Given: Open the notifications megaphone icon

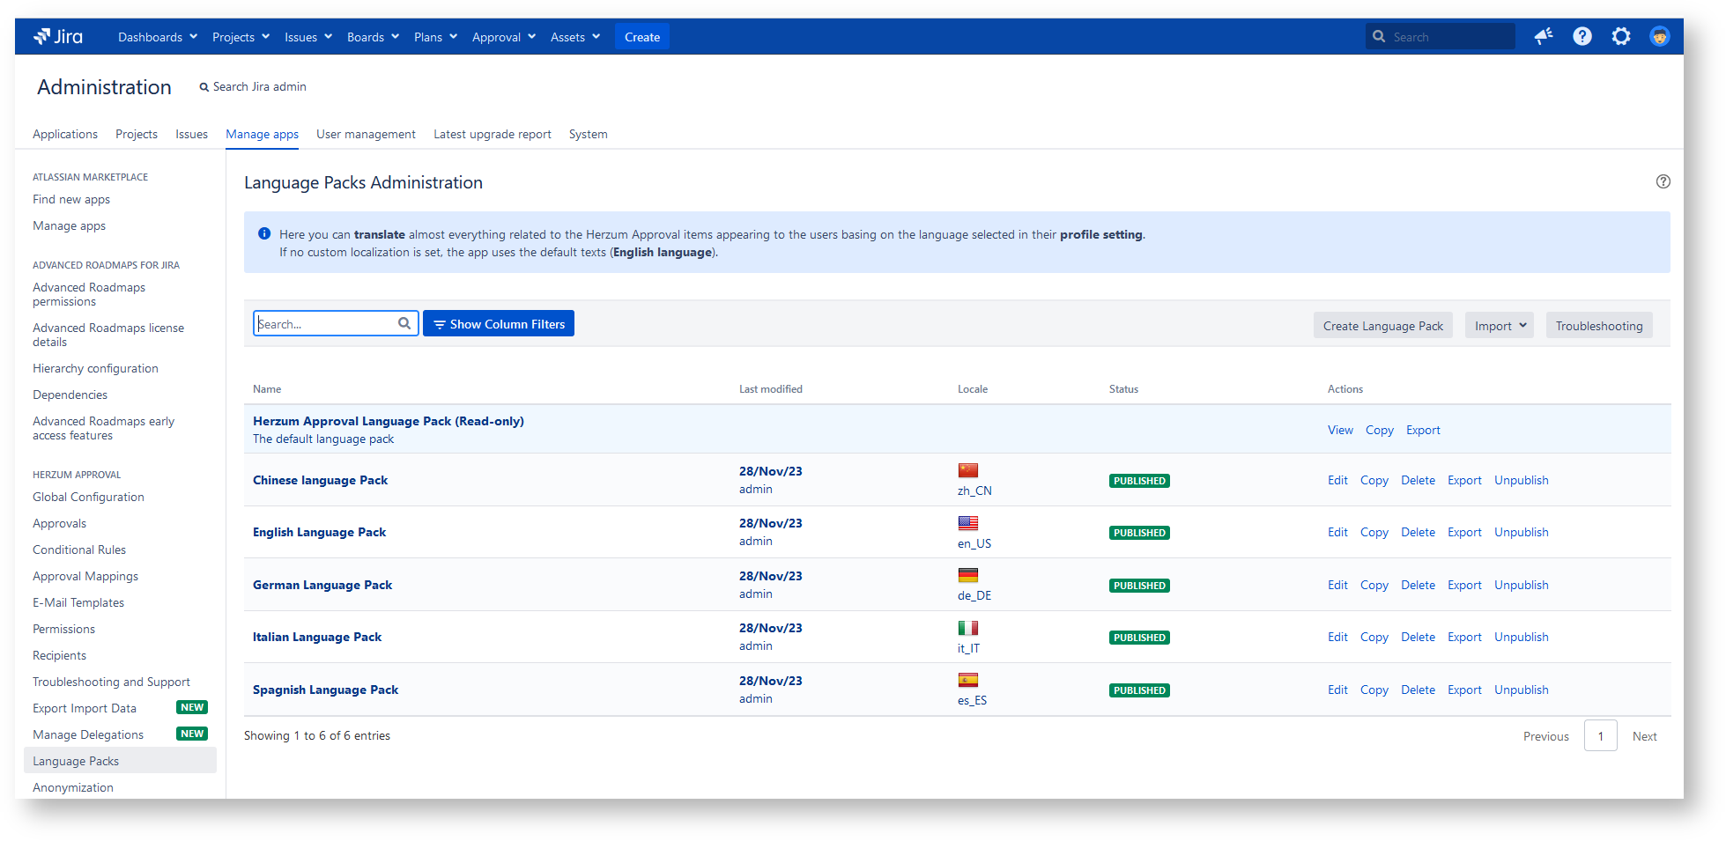Looking at the screenshot, I should click(1543, 37).
